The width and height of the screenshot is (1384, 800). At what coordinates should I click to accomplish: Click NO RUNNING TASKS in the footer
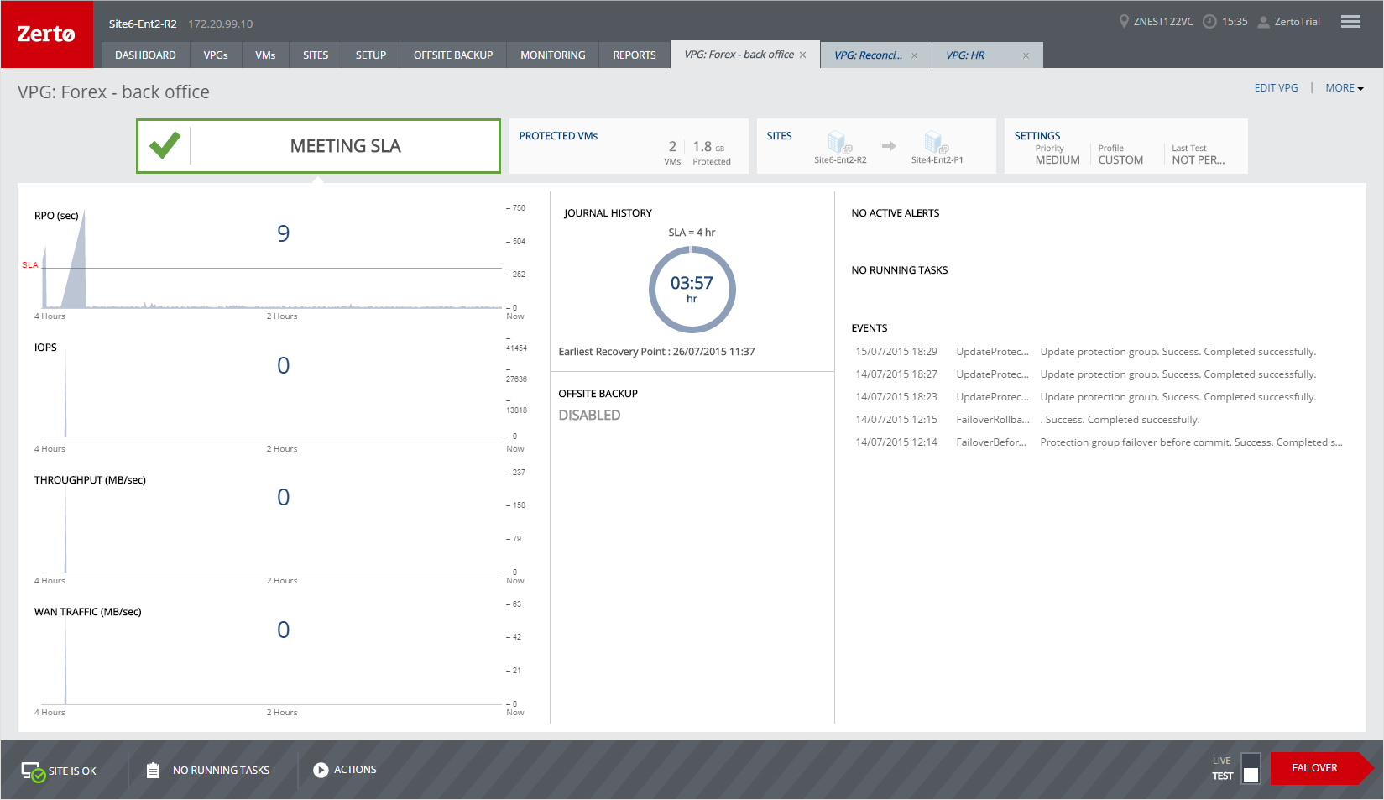[x=221, y=771]
